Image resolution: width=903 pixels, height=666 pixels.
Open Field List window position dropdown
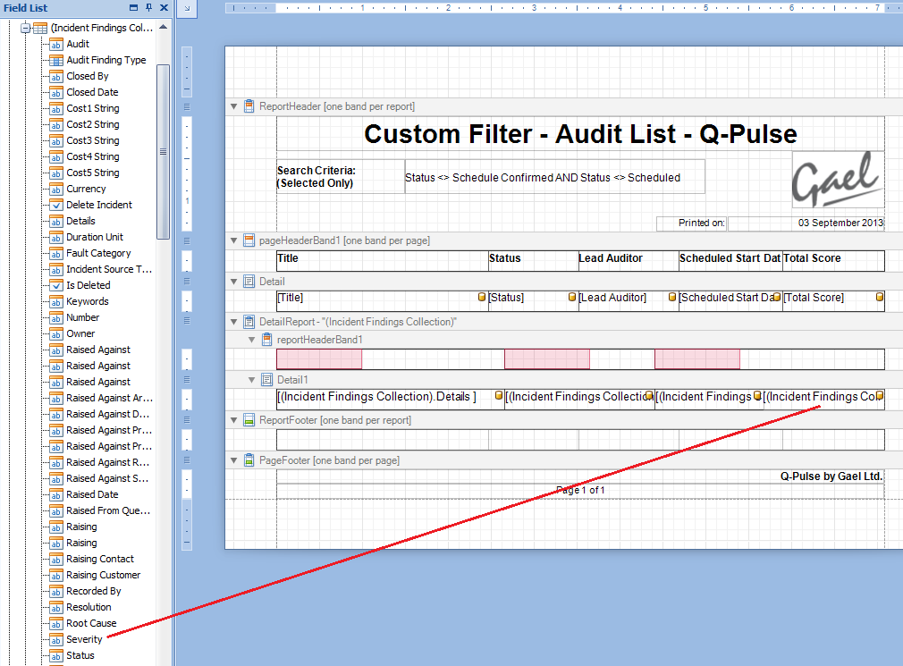click(x=133, y=7)
